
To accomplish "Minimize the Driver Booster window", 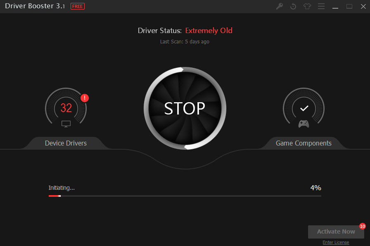I will pyautogui.click(x=335, y=6).
